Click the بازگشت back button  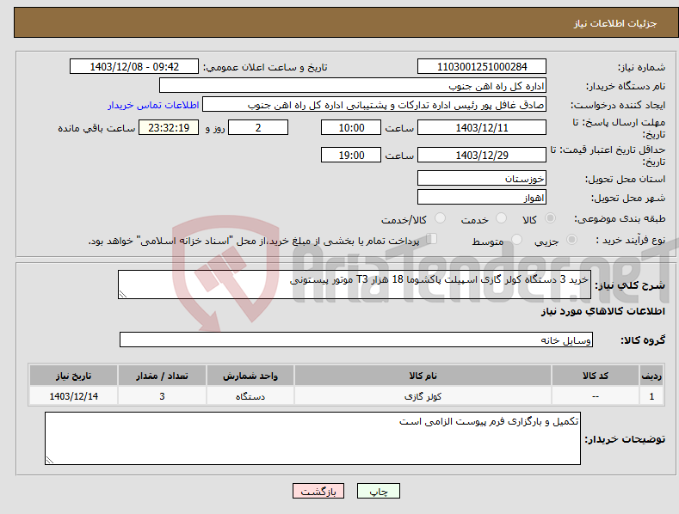pos(318,491)
